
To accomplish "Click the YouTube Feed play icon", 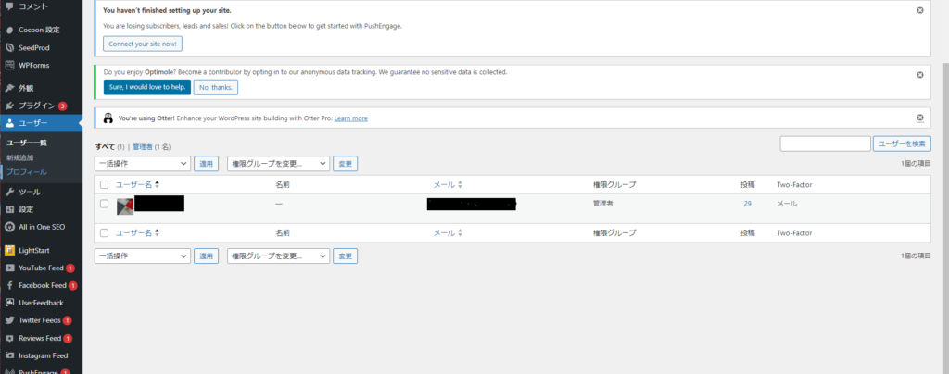I will pyautogui.click(x=9, y=268).
